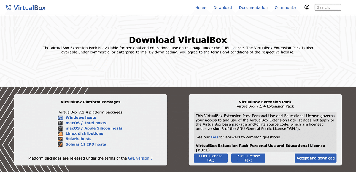Open the user account profile icon

[307, 7]
